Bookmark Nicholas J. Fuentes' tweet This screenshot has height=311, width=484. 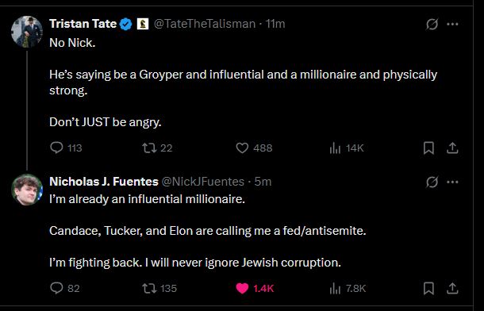click(x=428, y=289)
